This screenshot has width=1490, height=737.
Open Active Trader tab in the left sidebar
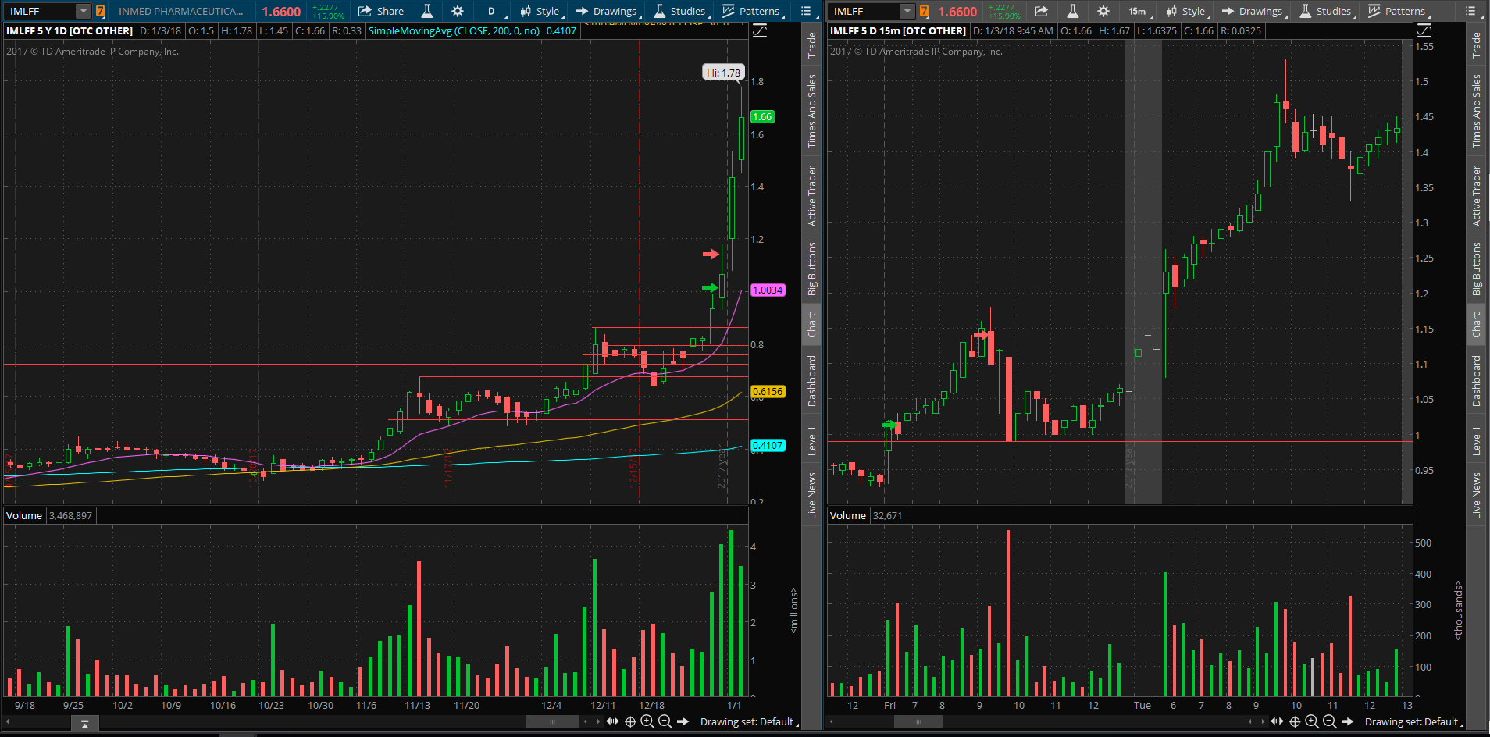(812, 196)
